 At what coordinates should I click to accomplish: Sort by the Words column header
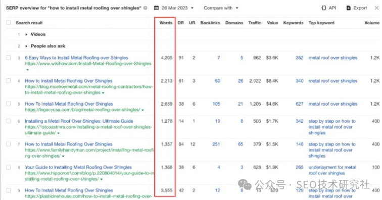click(166, 23)
